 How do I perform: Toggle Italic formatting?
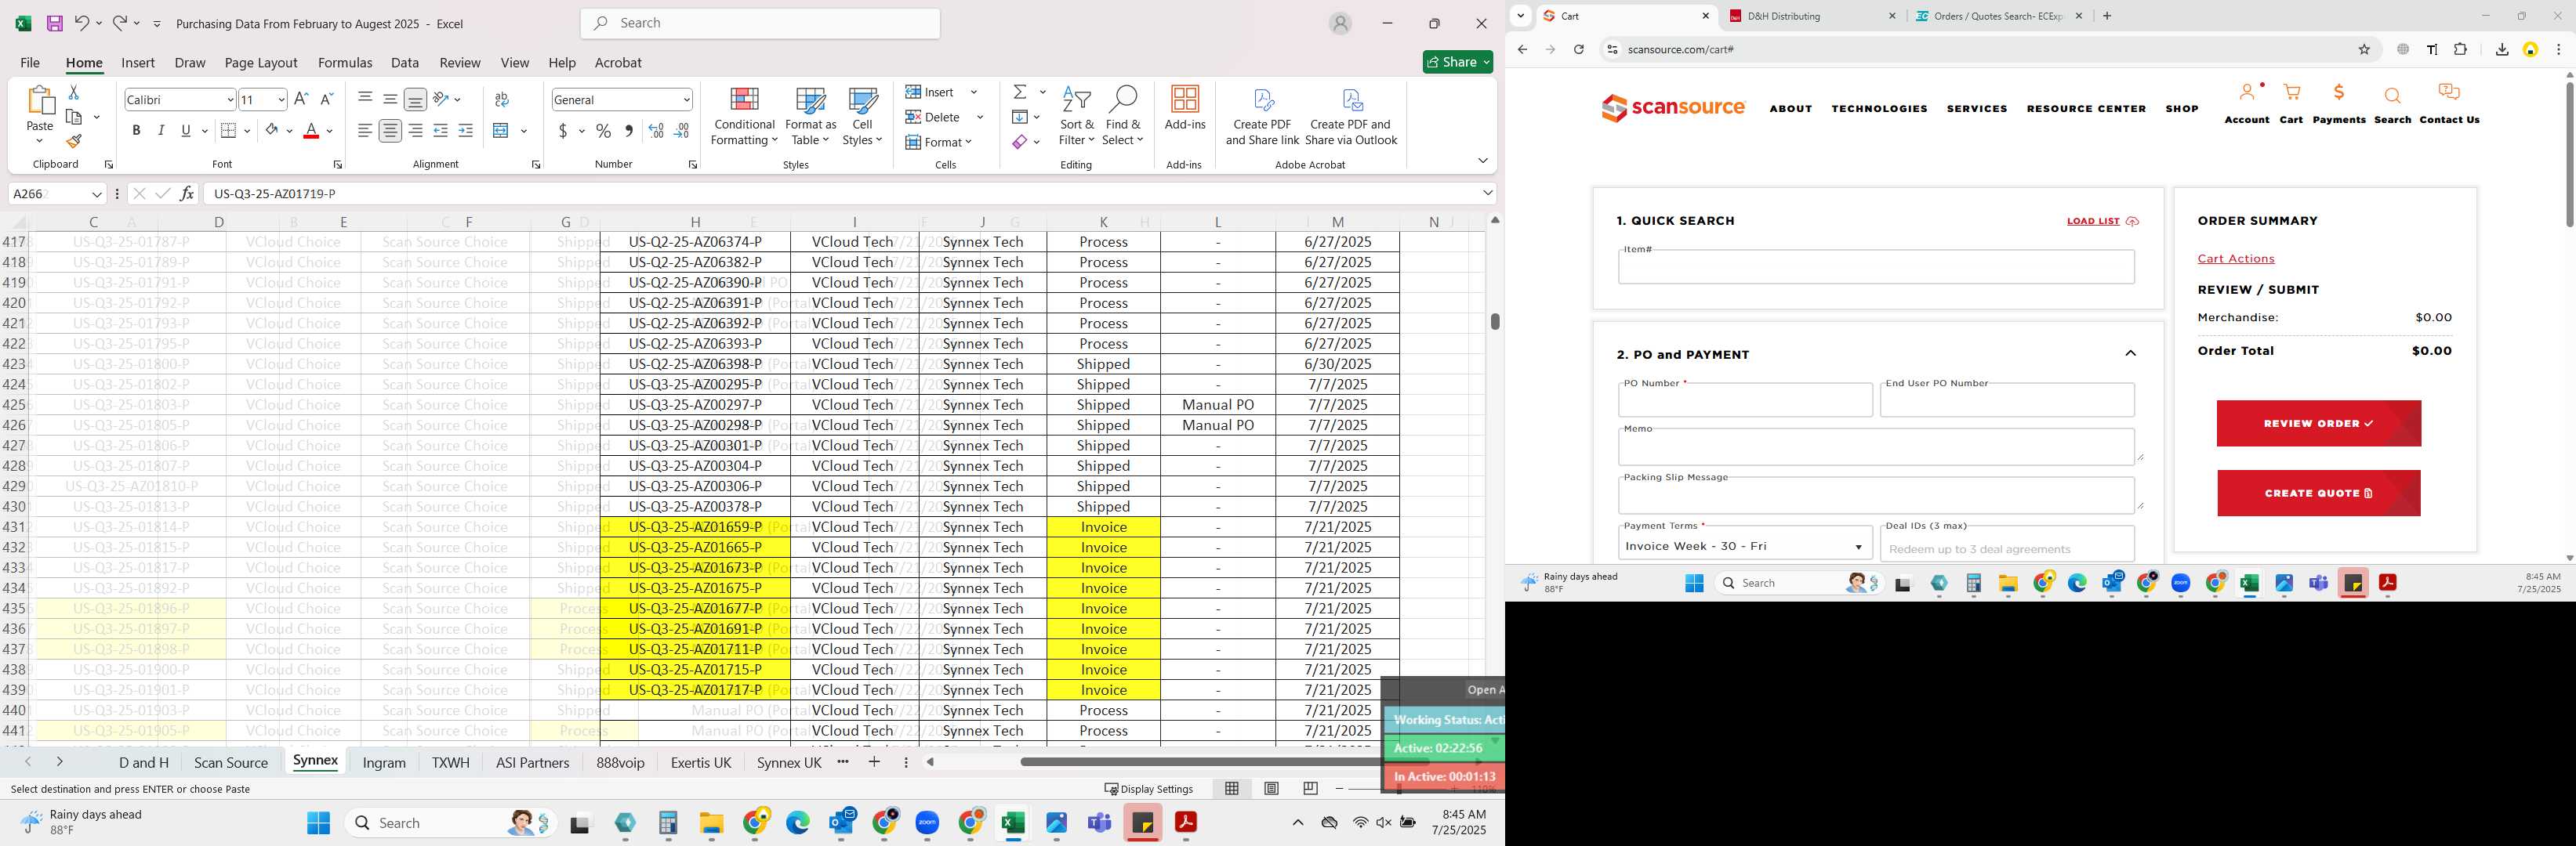(161, 130)
